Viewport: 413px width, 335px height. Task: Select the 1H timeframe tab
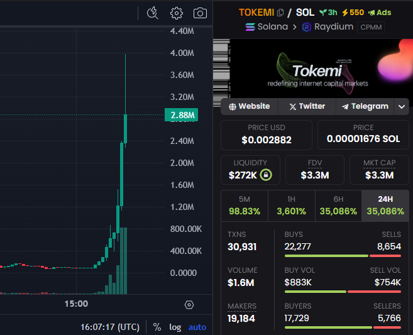(291, 206)
